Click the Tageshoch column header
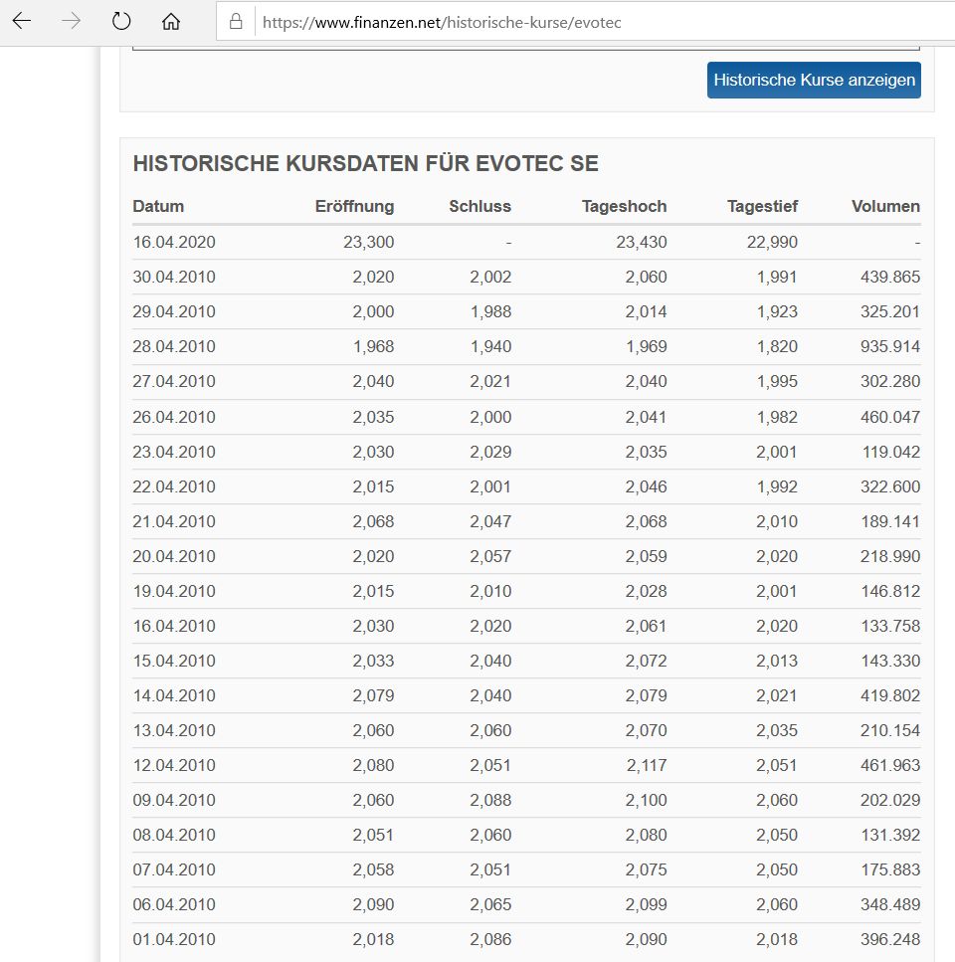Image resolution: width=955 pixels, height=962 pixels. 625,206
